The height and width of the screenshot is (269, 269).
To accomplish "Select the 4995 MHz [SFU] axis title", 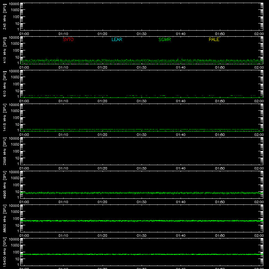I will (4, 185).
